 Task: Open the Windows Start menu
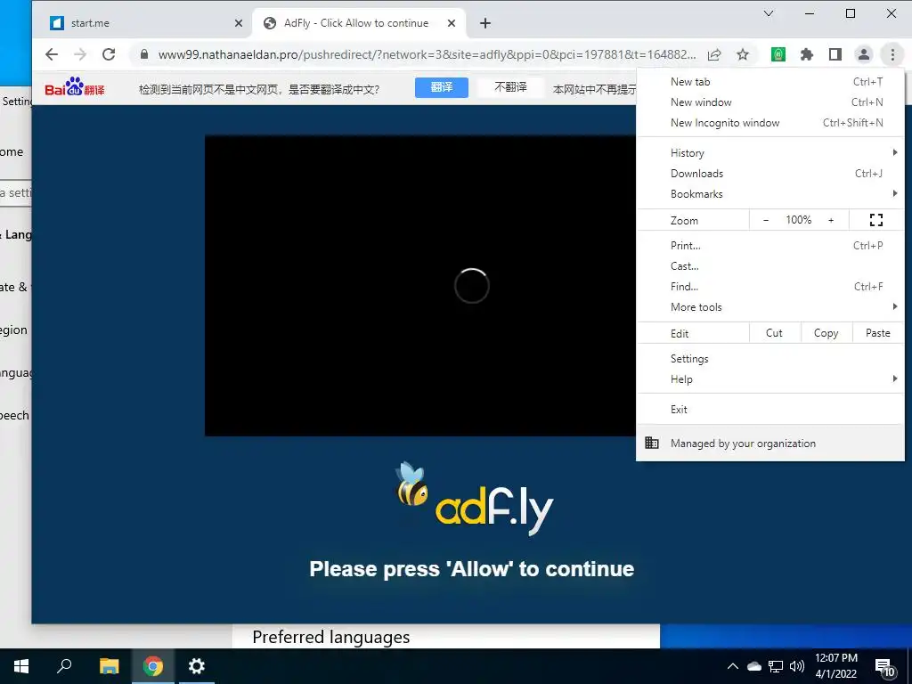pos(21,666)
